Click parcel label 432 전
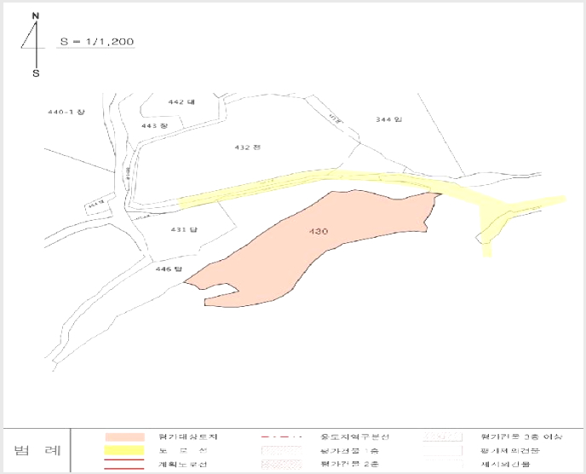Viewport: 586px width, 474px height. [247, 147]
